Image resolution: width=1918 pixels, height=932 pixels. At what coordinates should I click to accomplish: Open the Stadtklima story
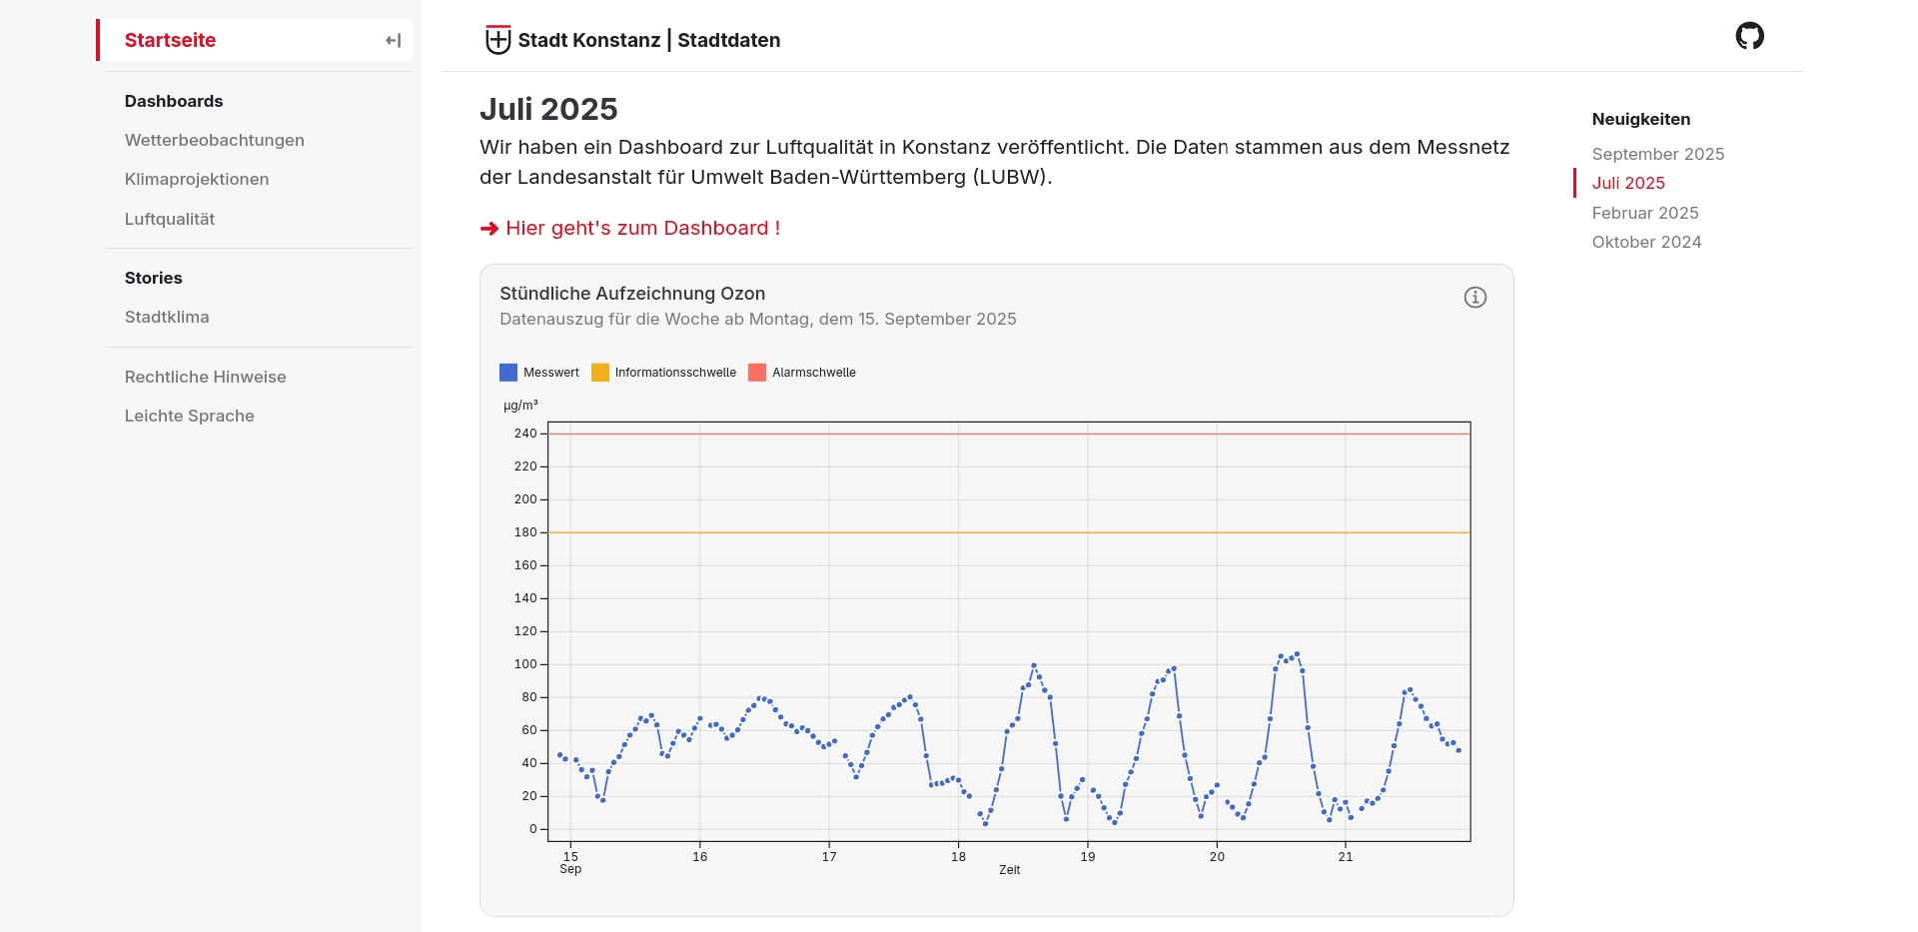click(167, 318)
